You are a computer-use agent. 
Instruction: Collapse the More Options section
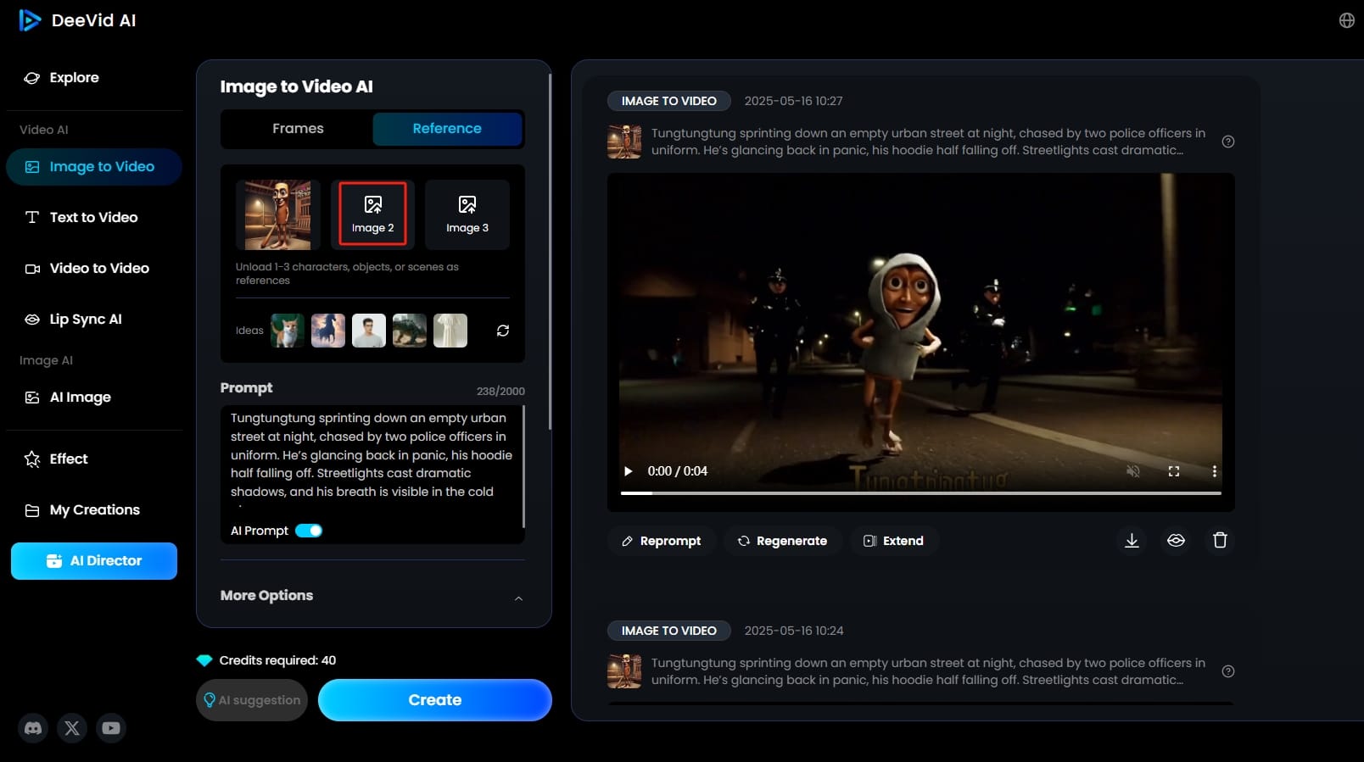point(518,598)
